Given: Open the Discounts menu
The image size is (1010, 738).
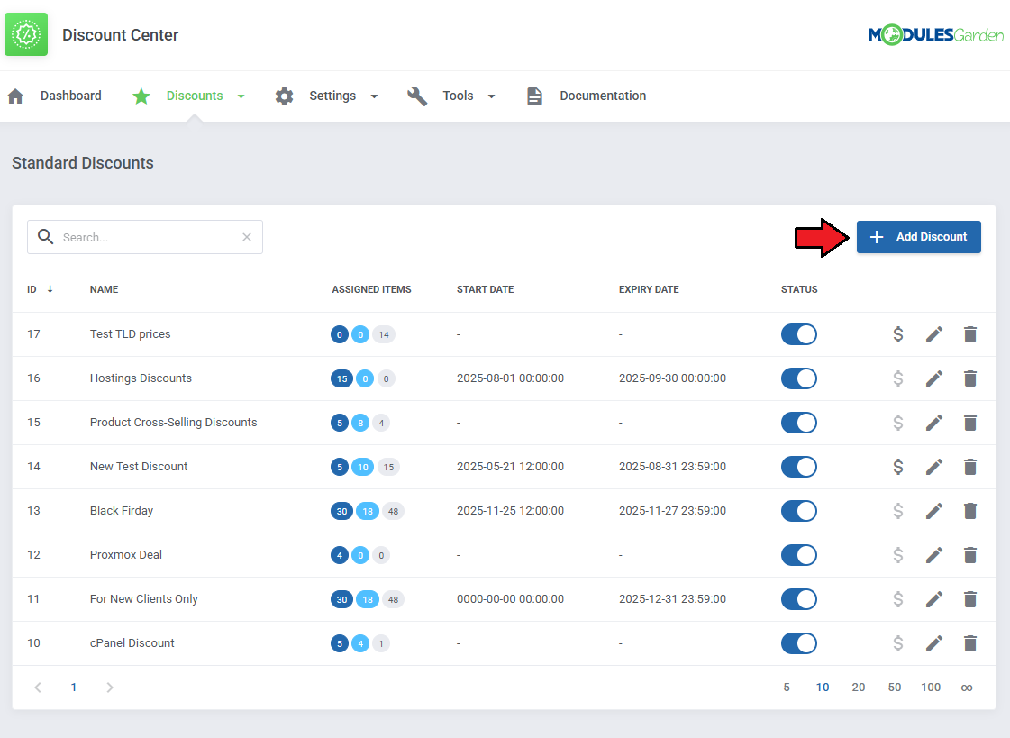Looking at the screenshot, I should pos(195,96).
